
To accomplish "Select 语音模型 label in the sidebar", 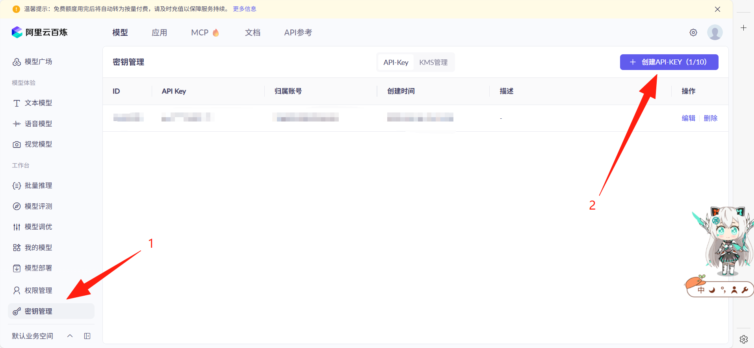I will coord(38,123).
